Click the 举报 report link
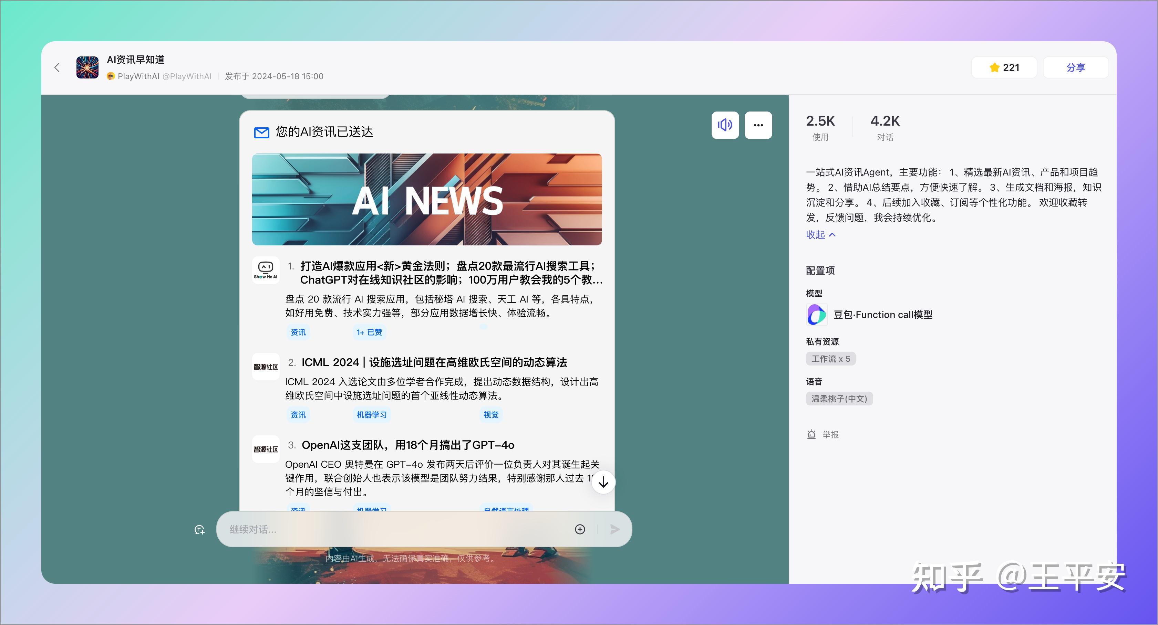 [823, 434]
